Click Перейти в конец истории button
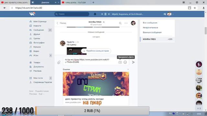 (x=96, y=51)
